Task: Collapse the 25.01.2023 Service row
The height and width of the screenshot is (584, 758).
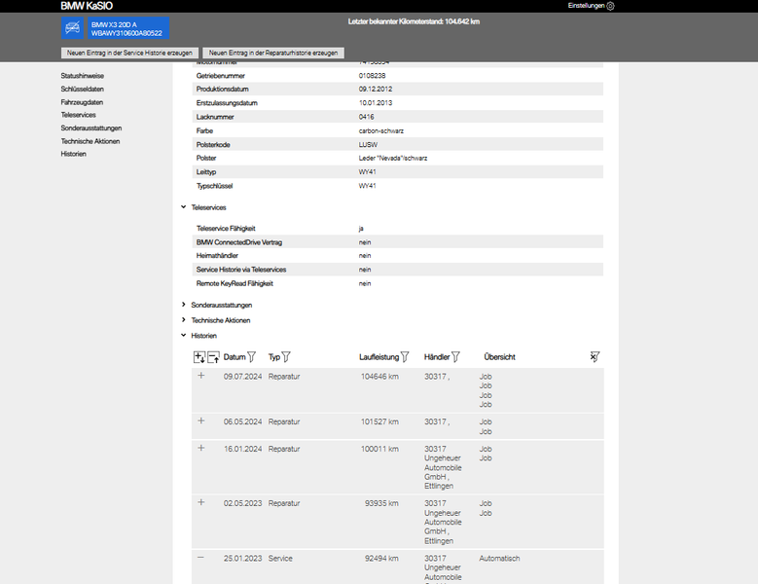Action: [201, 558]
